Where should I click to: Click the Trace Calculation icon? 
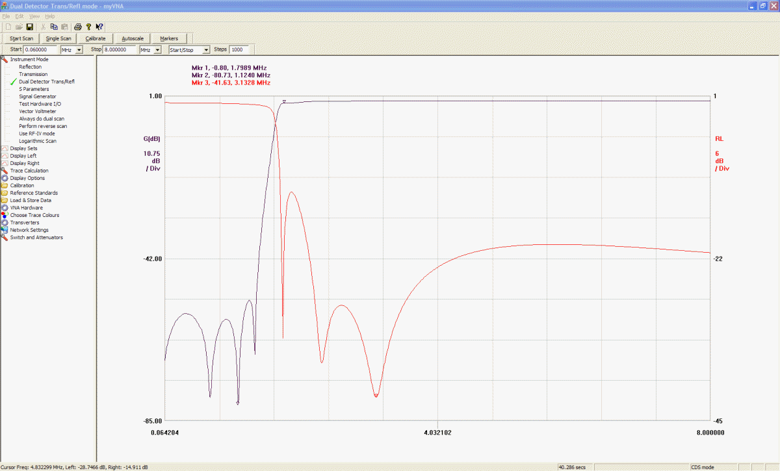pos(5,170)
